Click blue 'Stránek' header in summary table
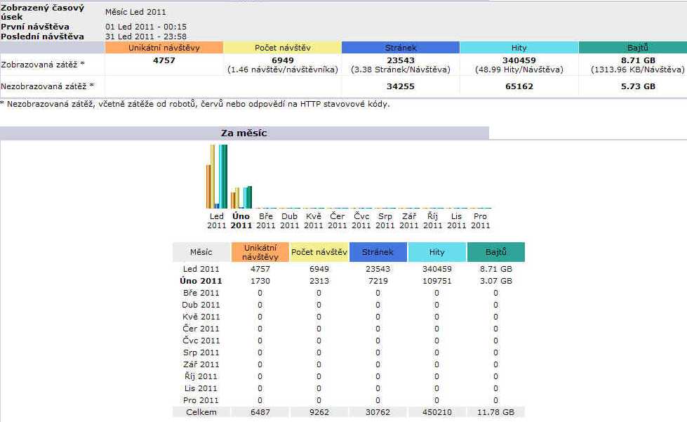The width and height of the screenshot is (687, 422). [x=401, y=47]
